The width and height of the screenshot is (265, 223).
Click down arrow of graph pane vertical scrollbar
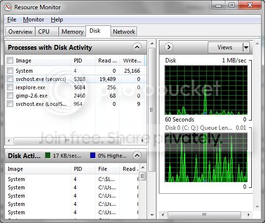pyautogui.click(x=257, y=206)
